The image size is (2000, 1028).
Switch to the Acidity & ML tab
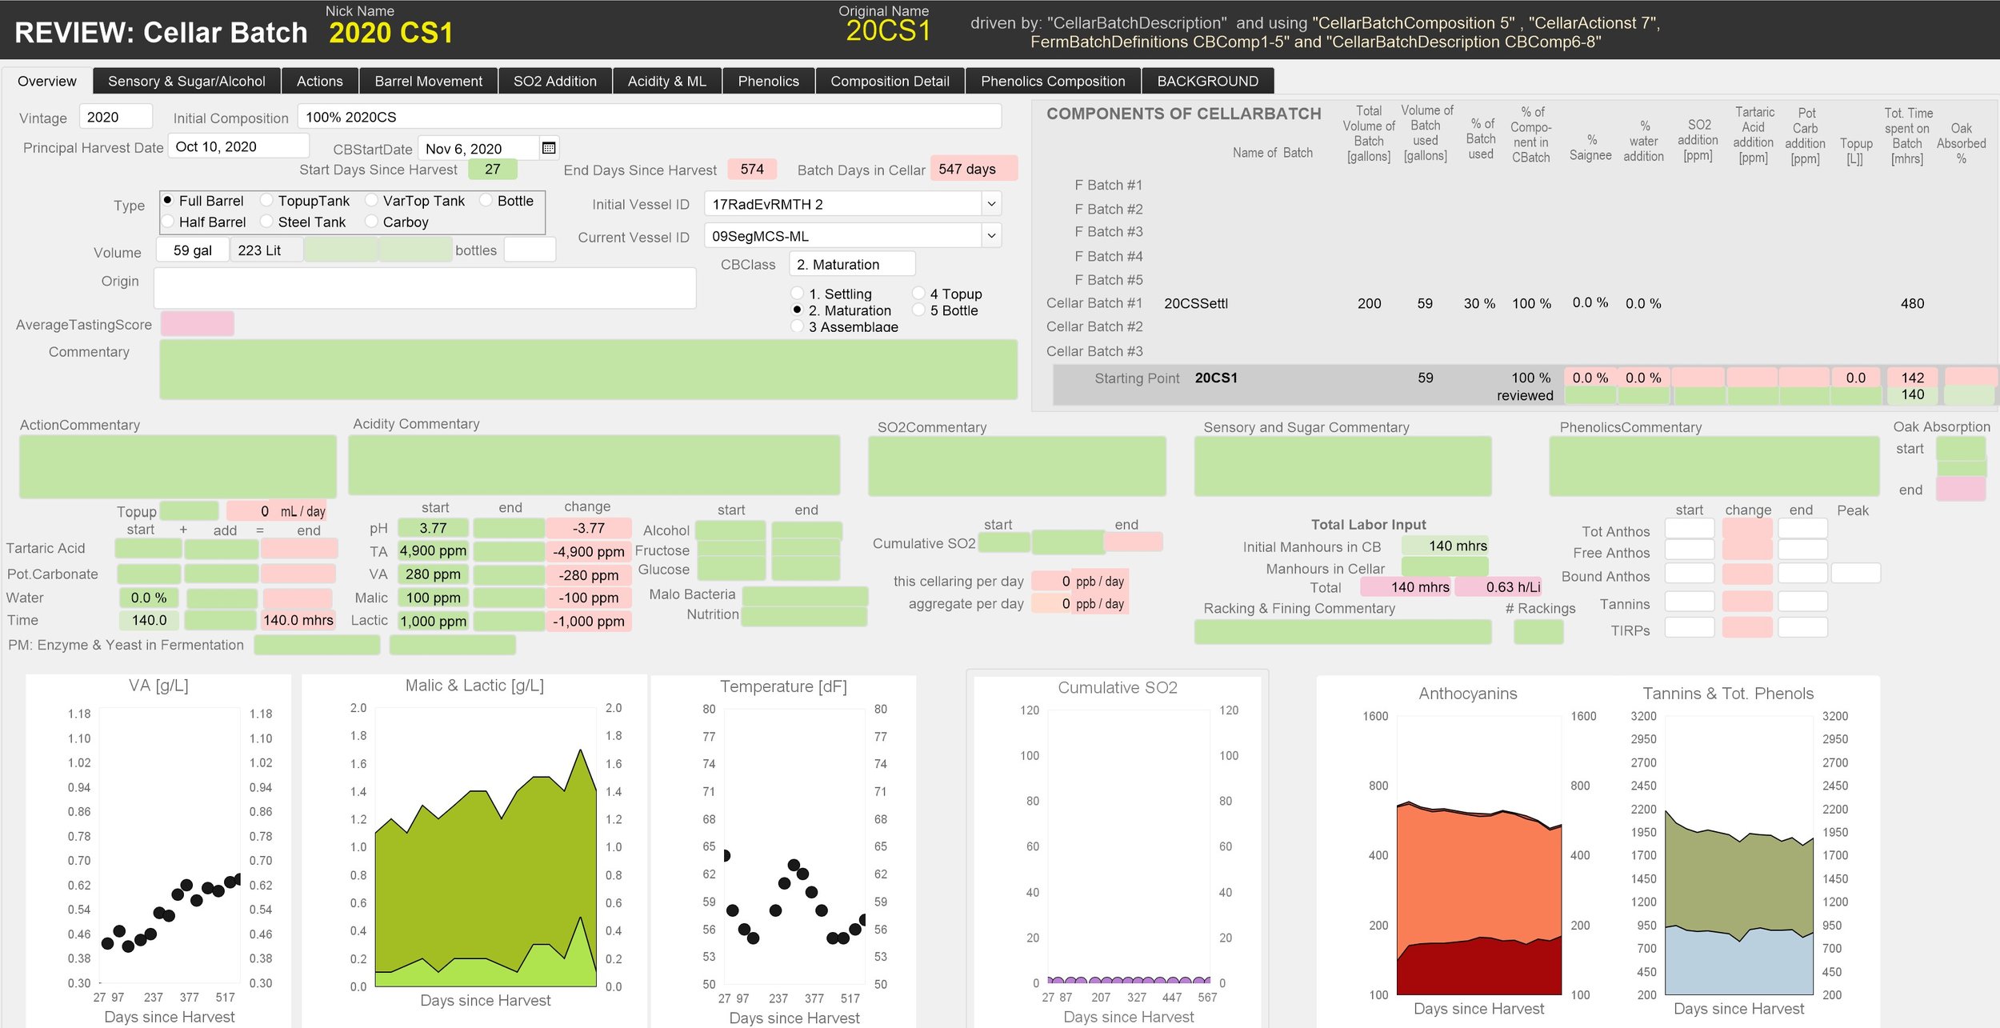pos(667,81)
